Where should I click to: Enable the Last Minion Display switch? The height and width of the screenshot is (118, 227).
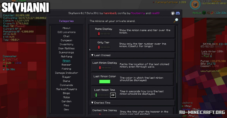point(105,68)
